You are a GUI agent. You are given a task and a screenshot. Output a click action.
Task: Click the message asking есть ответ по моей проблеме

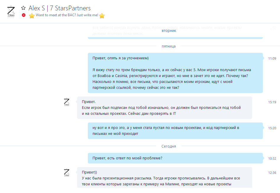[x=175, y=158]
